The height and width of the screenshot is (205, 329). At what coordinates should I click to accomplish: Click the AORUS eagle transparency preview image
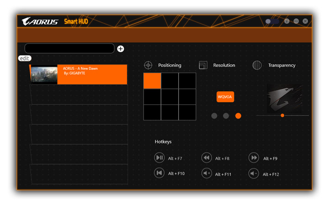coord(284,99)
